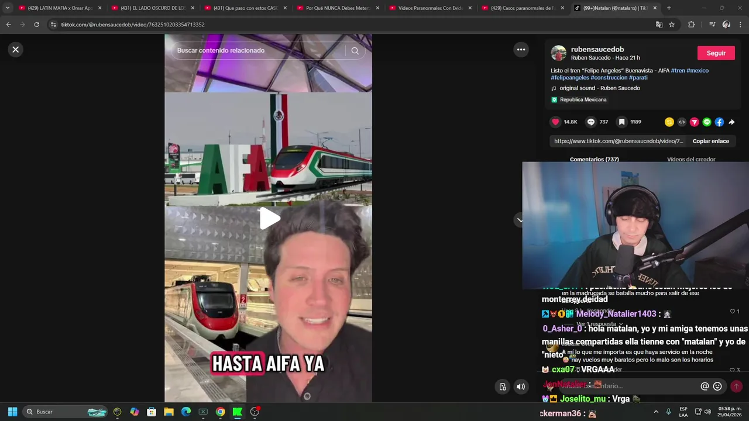Open Microsoft Store from taskbar

(x=152, y=412)
